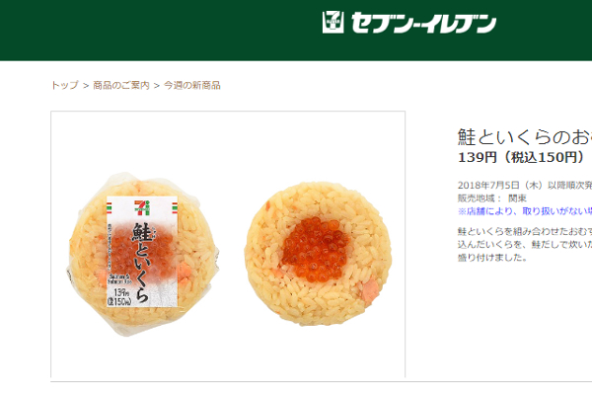Select the product title 鮭といくらのお… heading
Viewport: 592px width, 395px height.
(x=525, y=137)
